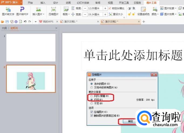Click width field showing 19.34厘米
184x133 pixels.
(x=95, y=15)
